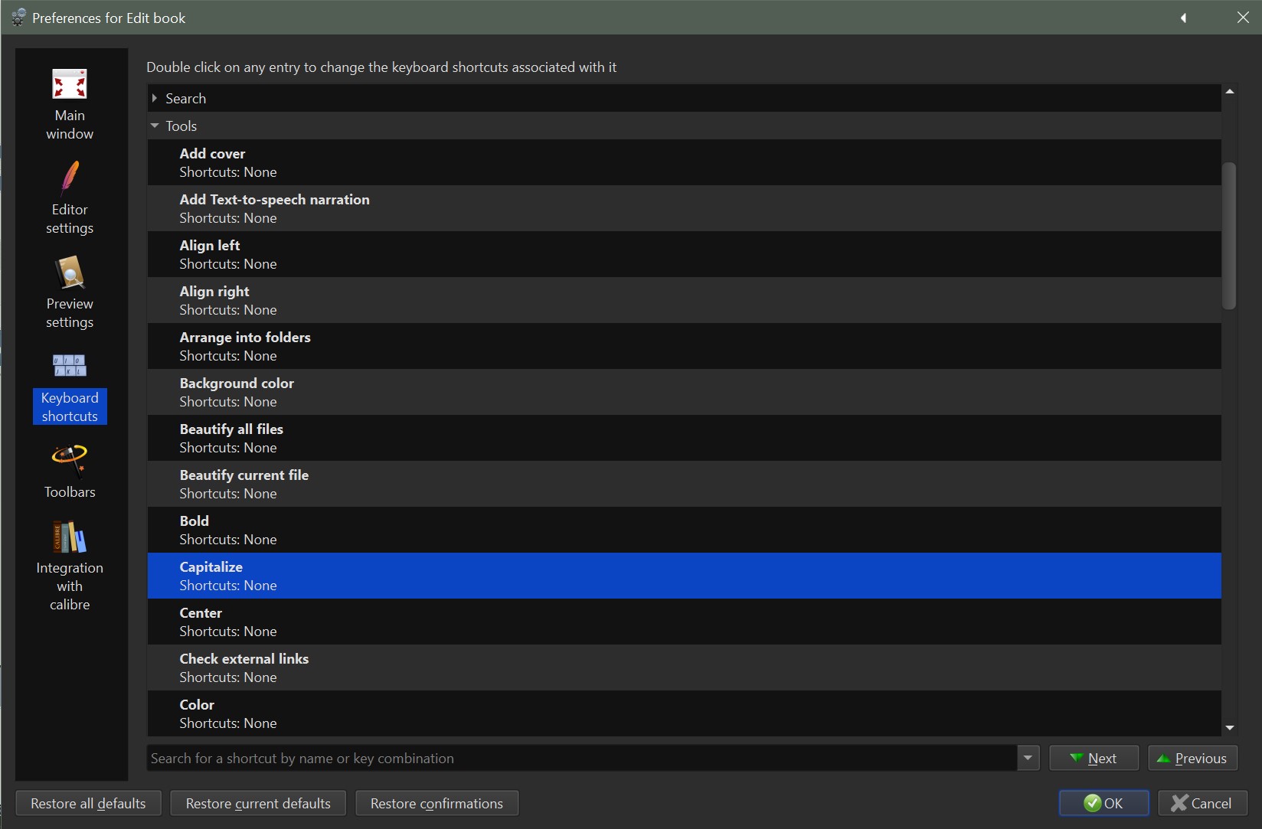This screenshot has width=1262, height=829.
Task: Open the Toolbars preferences icon
Action: click(70, 461)
